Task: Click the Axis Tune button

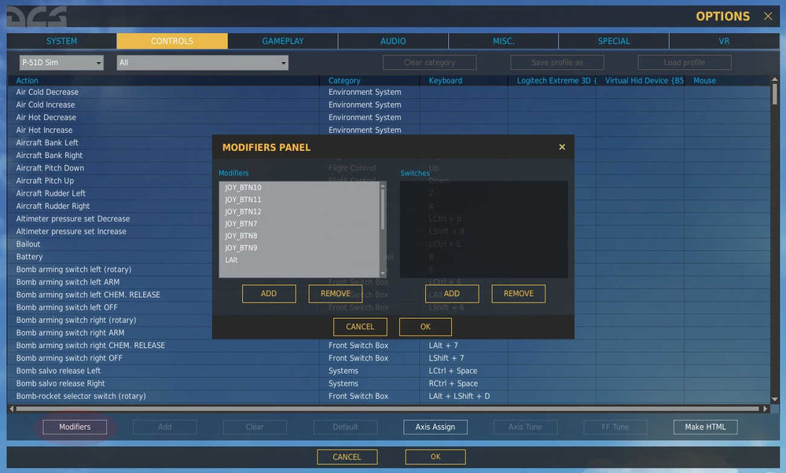Action: 525,427
